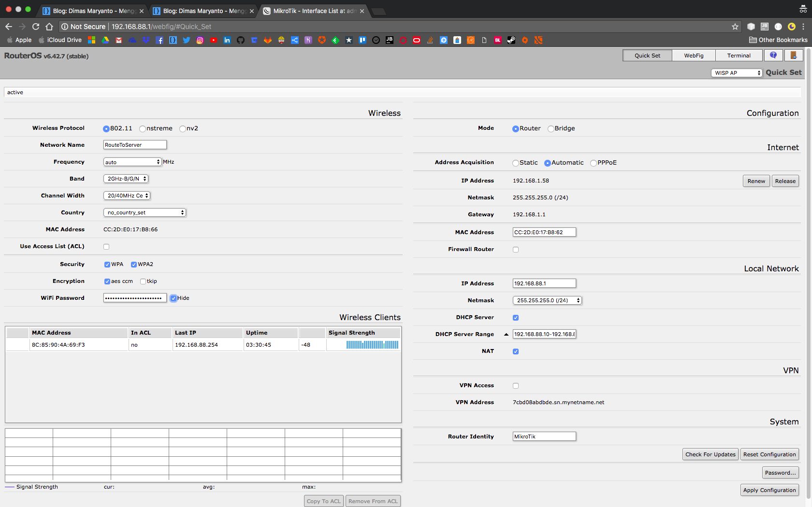Go back with the browser back arrow
Image resolution: width=812 pixels, height=507 pixels.
[x=8, y=27]
